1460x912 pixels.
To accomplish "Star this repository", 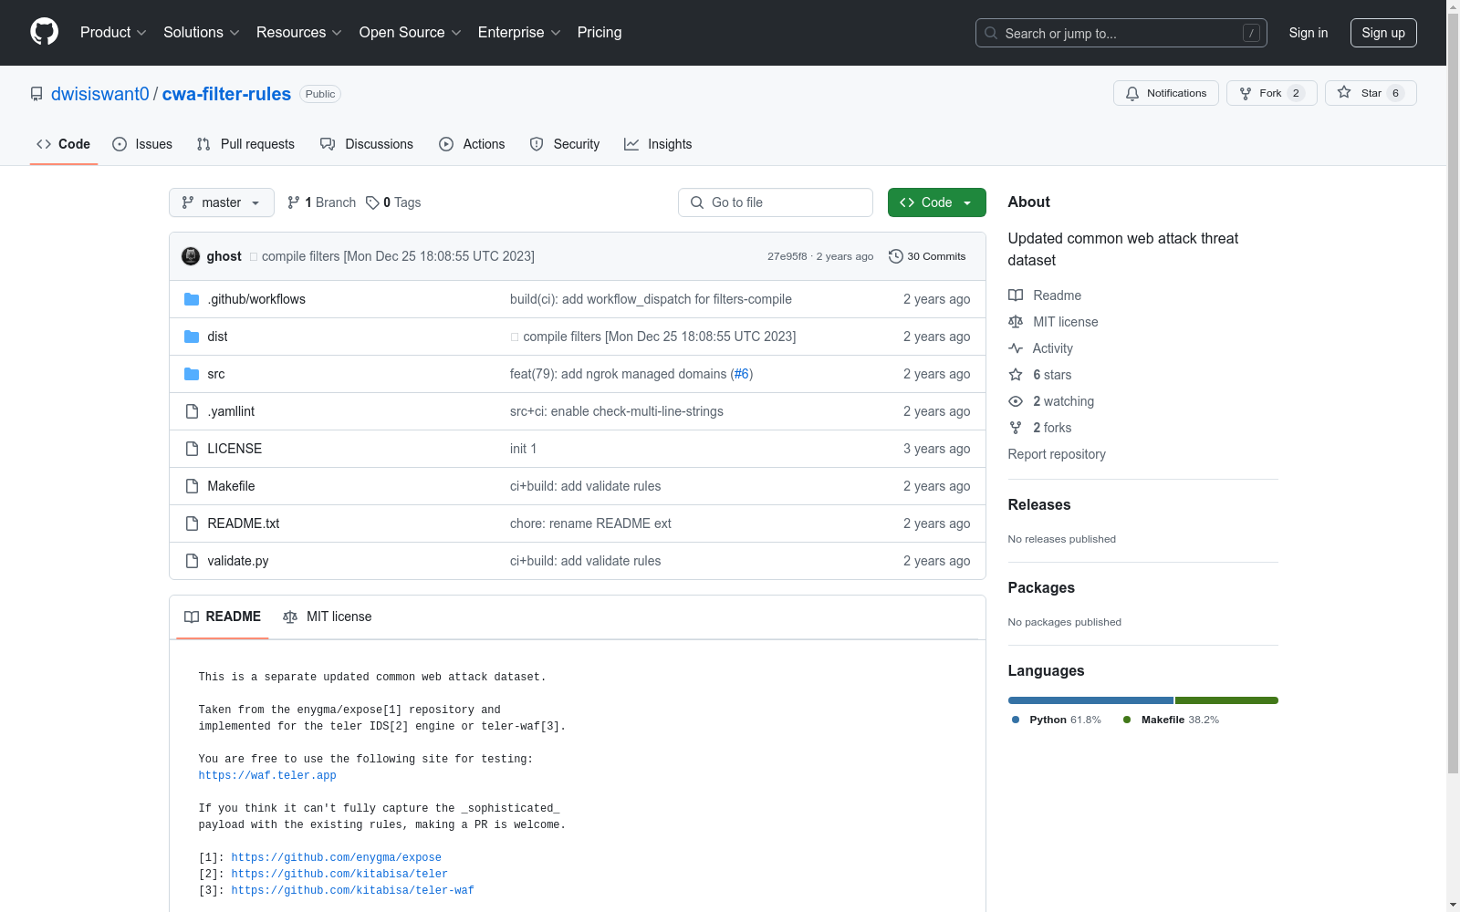I will (x=1371, y=93).
